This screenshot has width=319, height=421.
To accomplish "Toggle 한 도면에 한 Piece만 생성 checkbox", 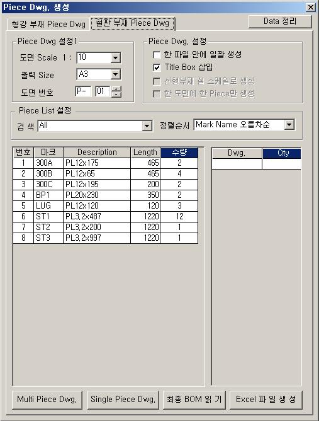I will (x=157, y=94).
